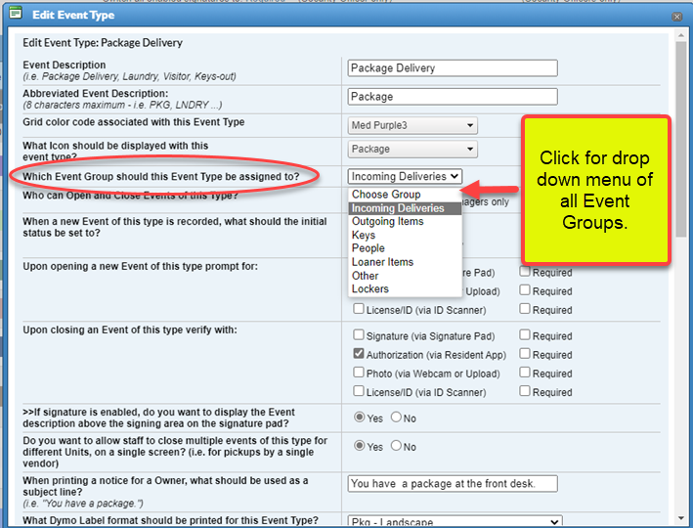The image size is (693, 528).
Task: Select No for event description on signature pad
Action: point(396,418)
